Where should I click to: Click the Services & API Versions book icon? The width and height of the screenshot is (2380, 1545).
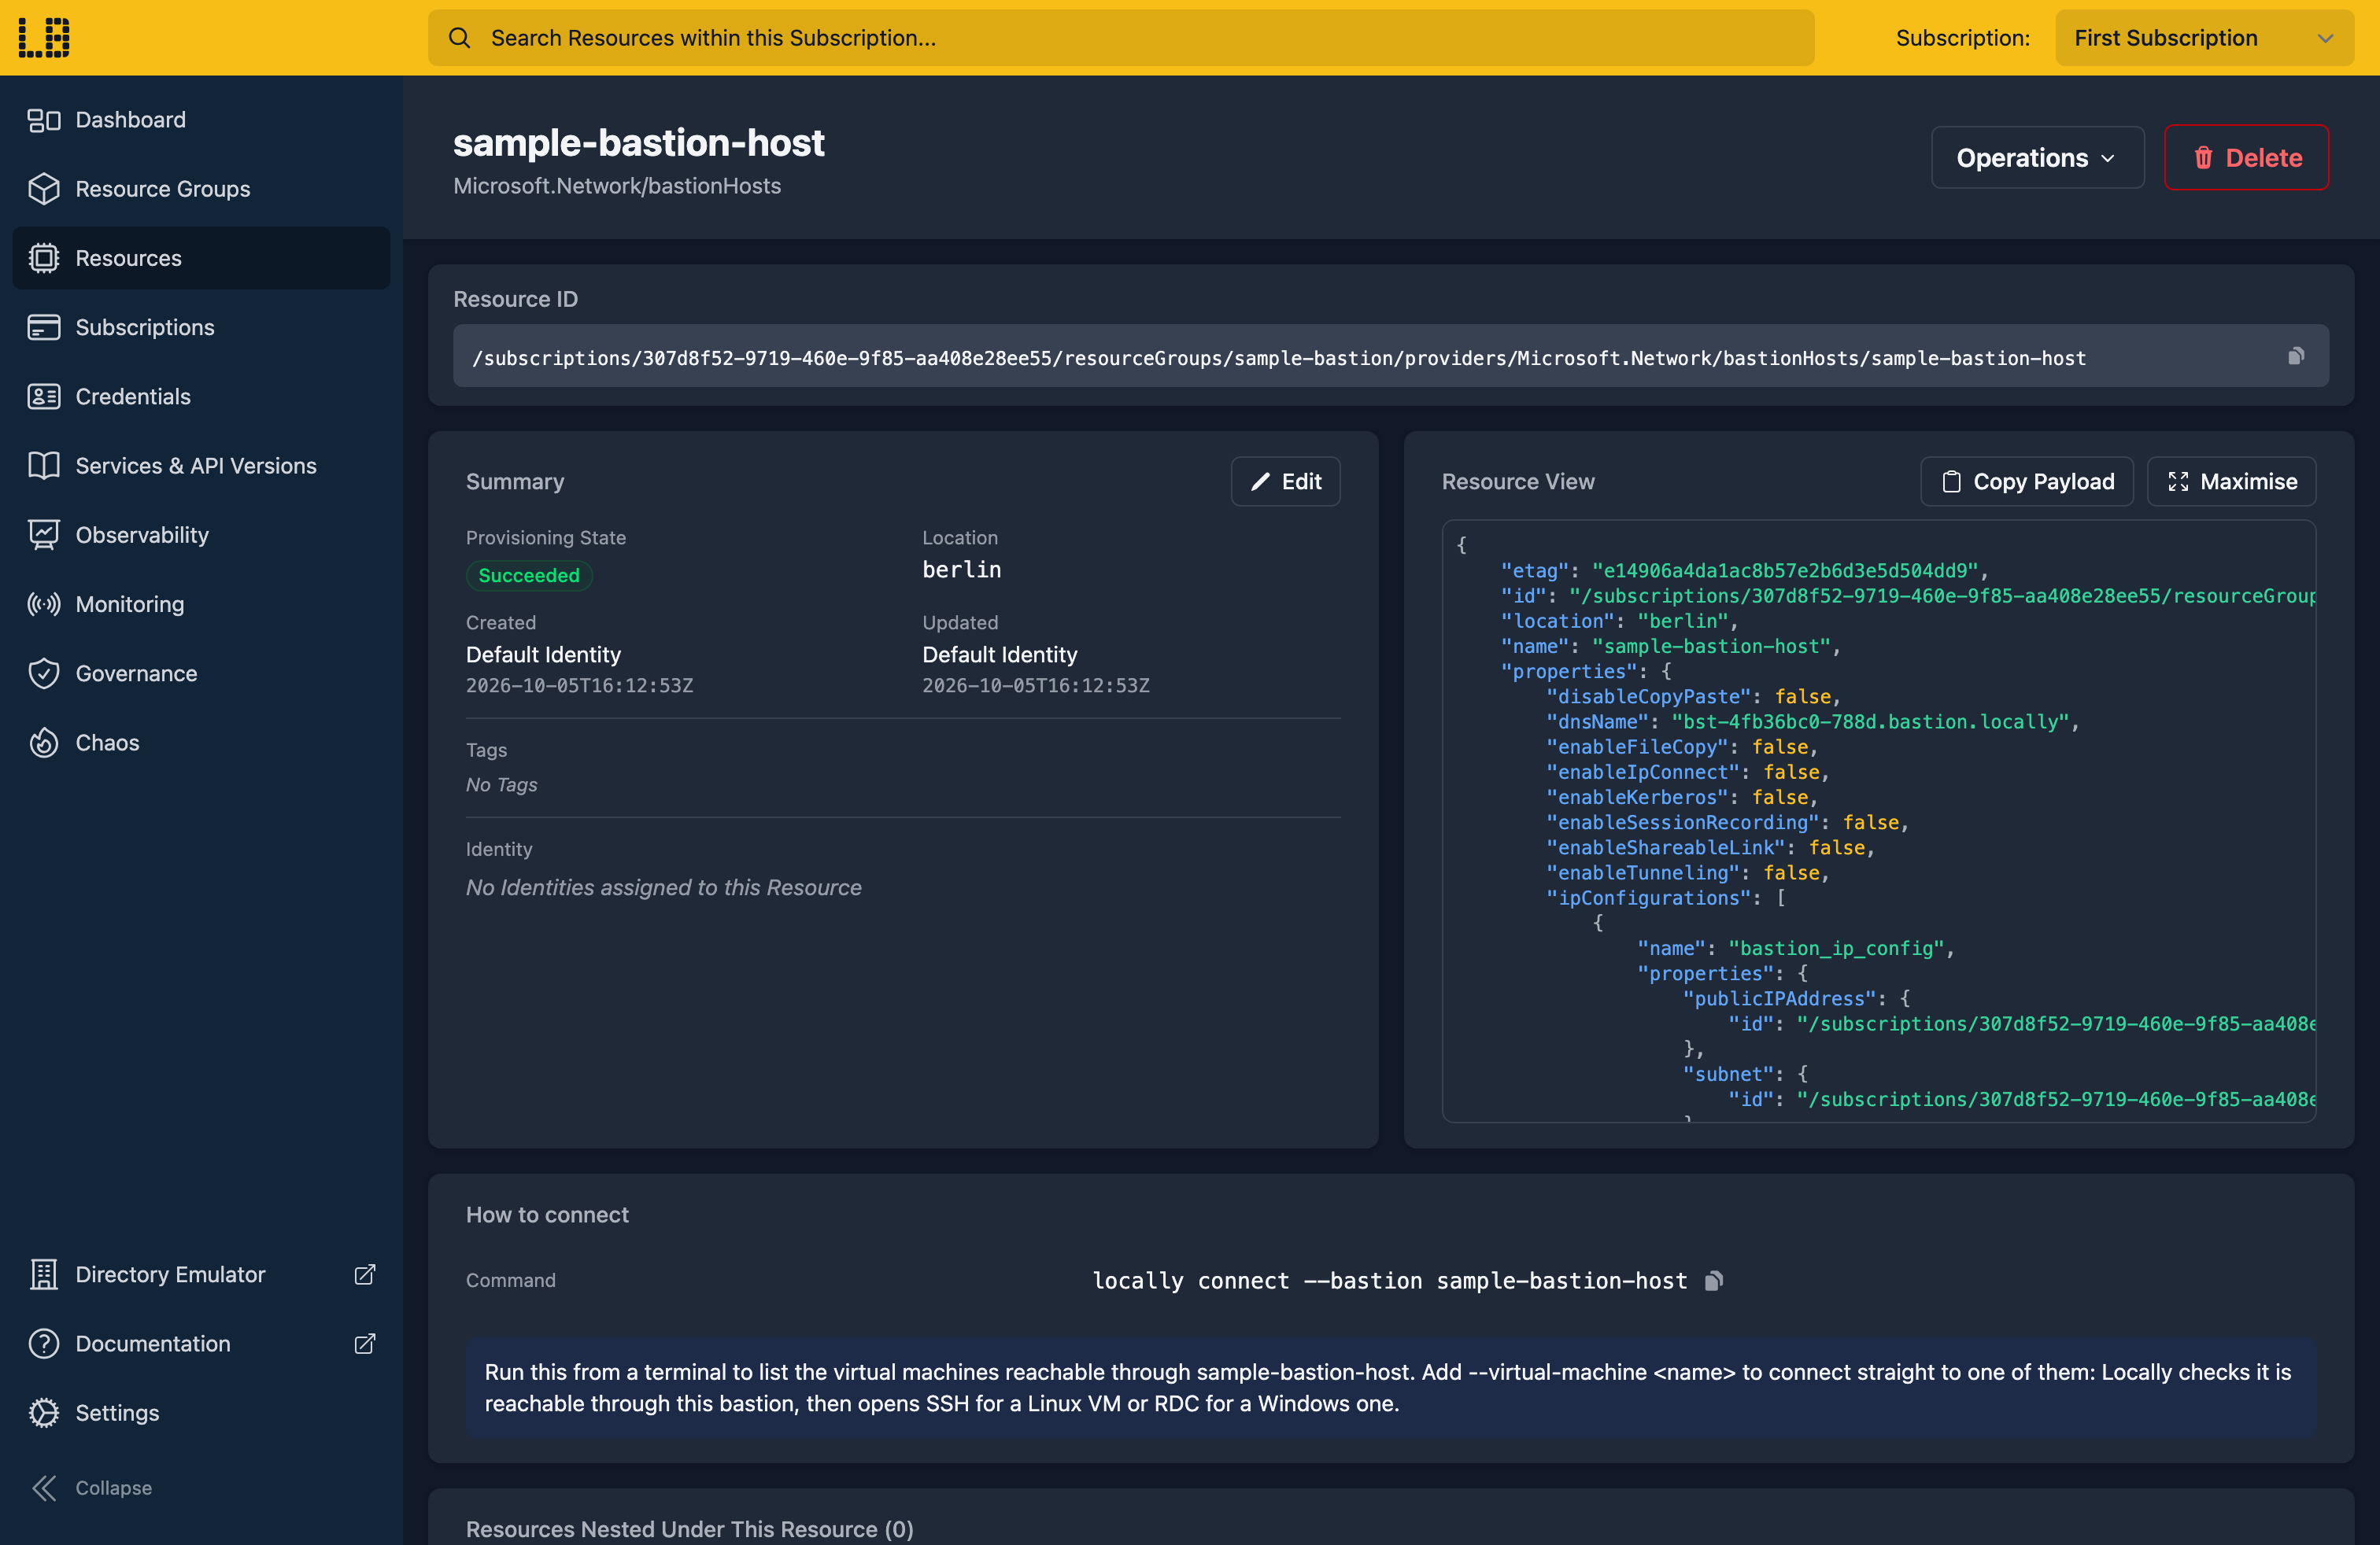pyautogui.click(x=44, y=466)
